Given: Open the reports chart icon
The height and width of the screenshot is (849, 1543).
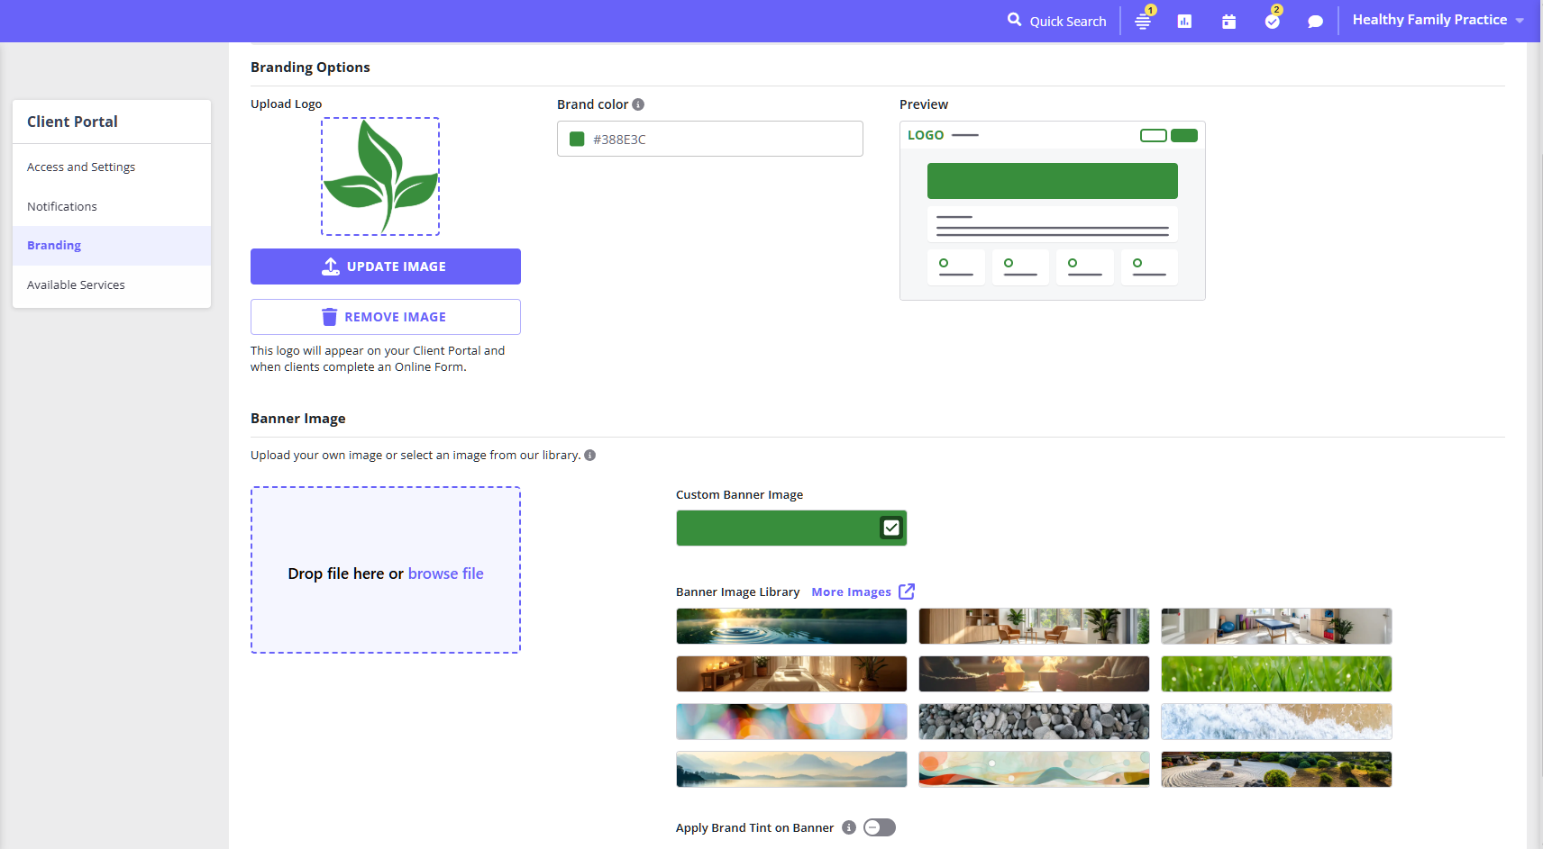Looking at the screenshot, I should pos(1184,22).
